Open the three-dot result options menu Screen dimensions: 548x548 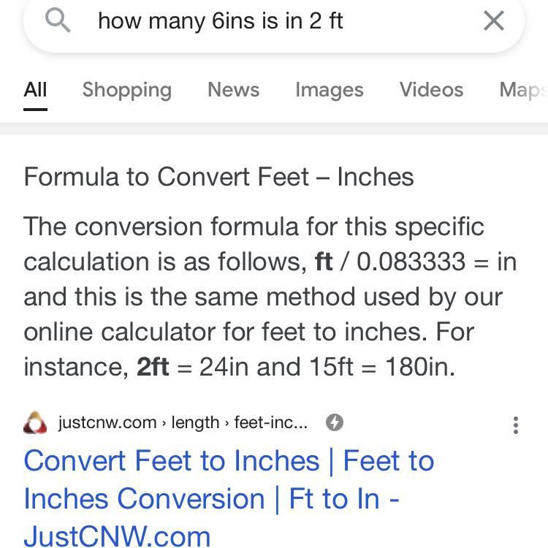pos(516,425)
